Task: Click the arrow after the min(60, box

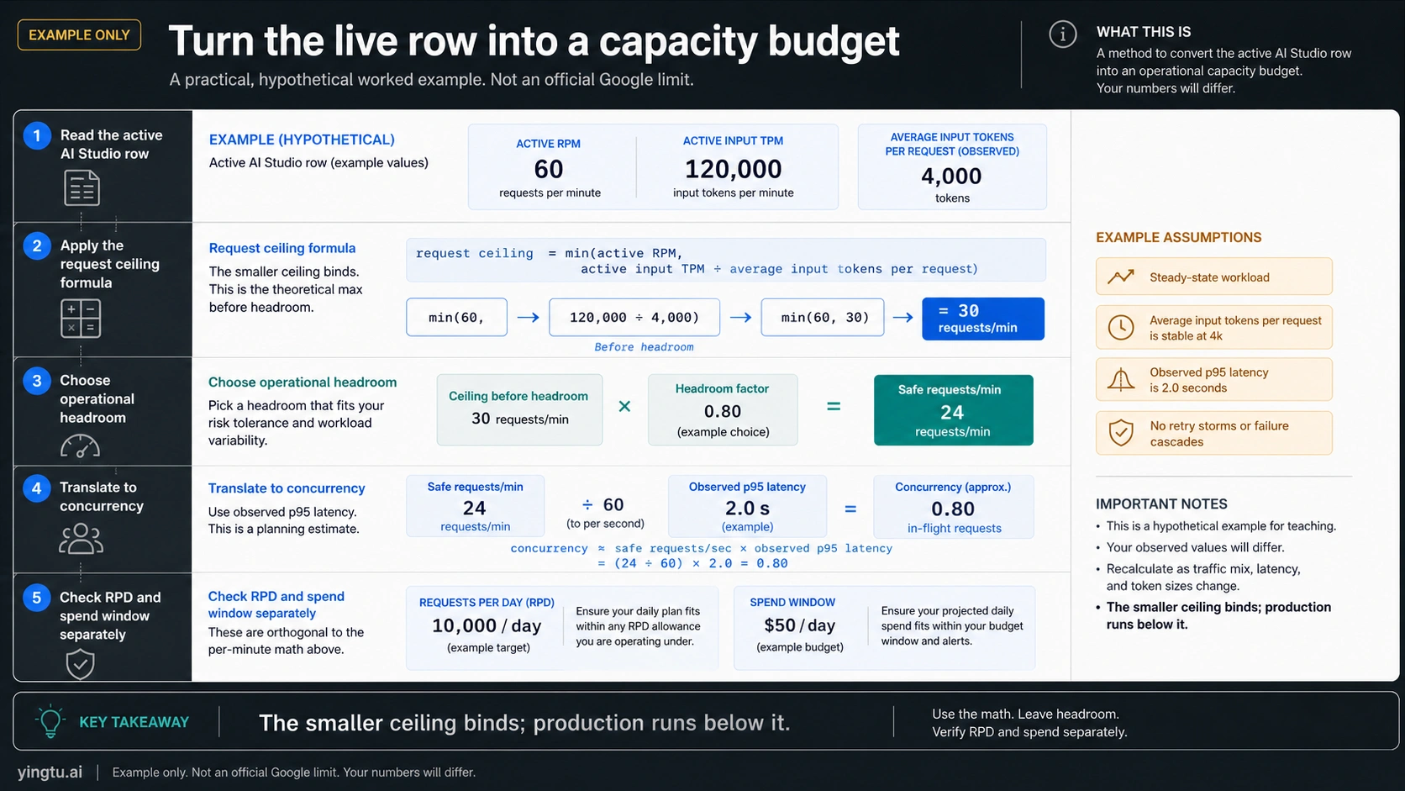Action: coord(528,317)
